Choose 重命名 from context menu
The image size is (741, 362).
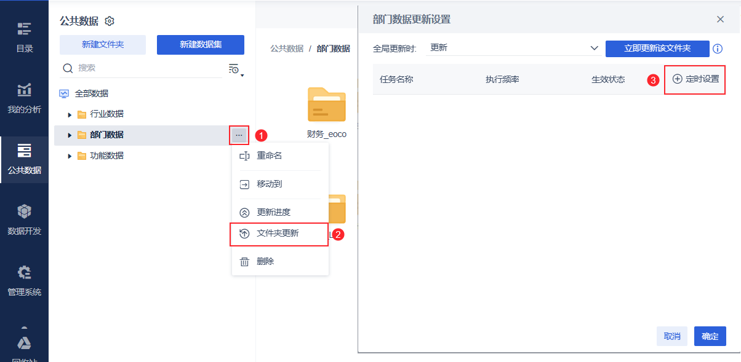coord(280,156)
